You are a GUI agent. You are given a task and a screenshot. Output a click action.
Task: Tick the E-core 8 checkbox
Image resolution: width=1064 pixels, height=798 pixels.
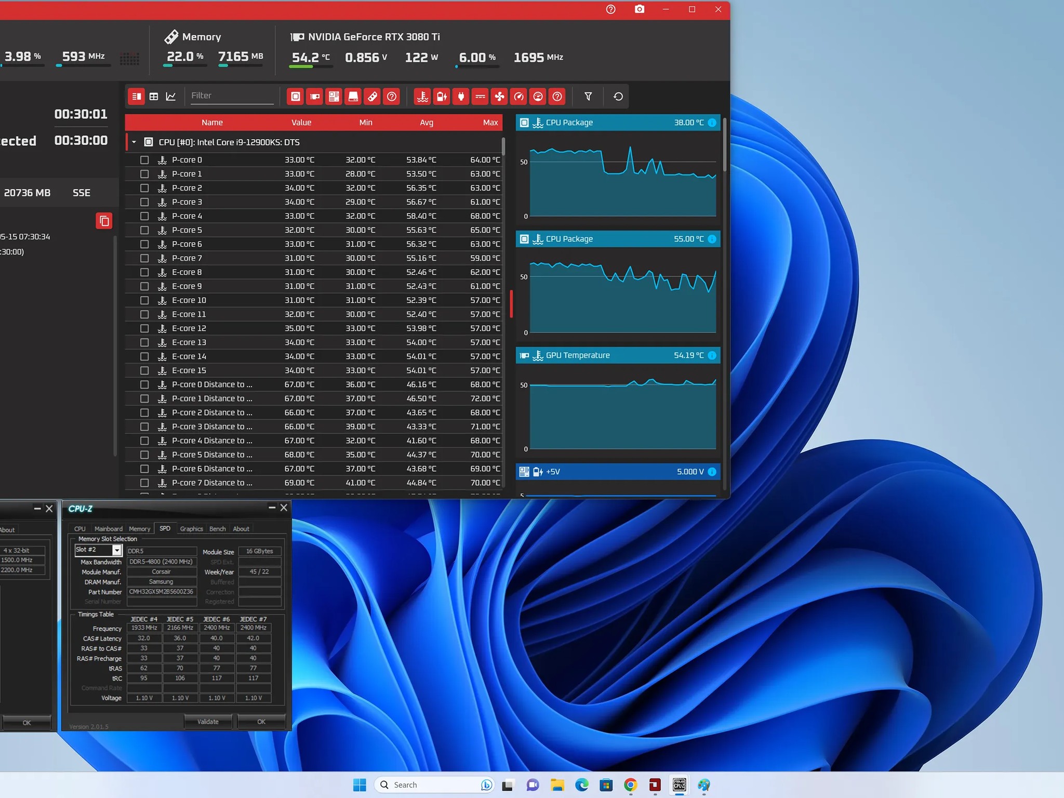click(x=144, y=272)
